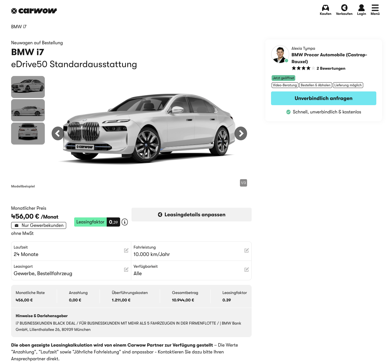Select the front-view car thumbnail

coord(28,87)
